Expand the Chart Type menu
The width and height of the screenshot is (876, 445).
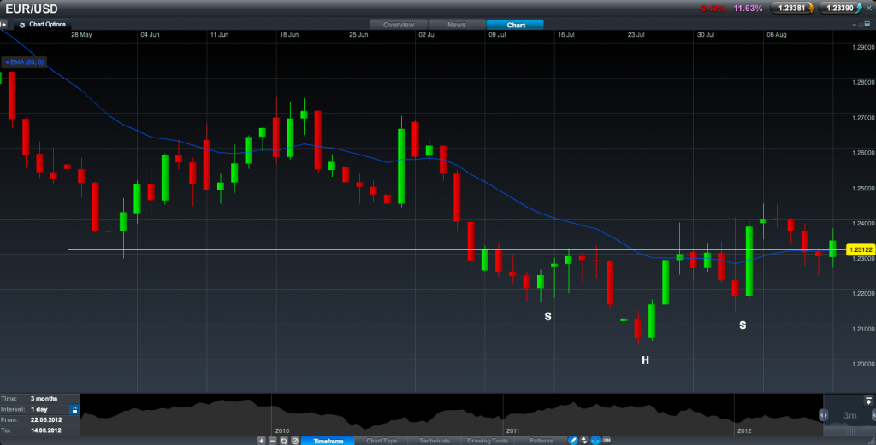(381, 440)
